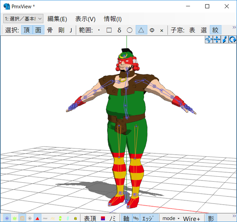237x222 pixels.
Task: Open the 選 selection sub-window
Action: point(204,30)
